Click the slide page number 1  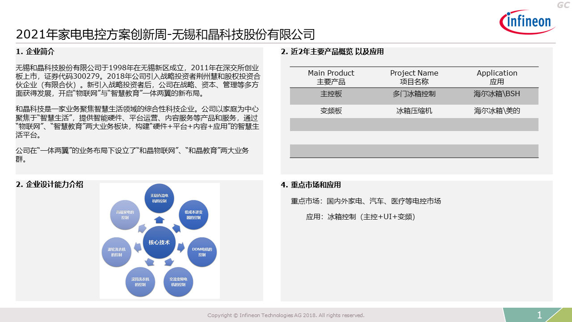[539, 315]
